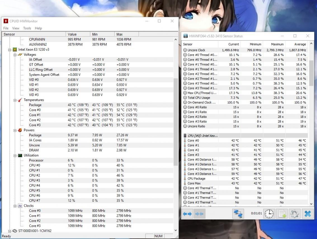The width and height of the screenshot is (317, 239).
Task: Click the Total CPU Usage sensor icon
Action: (x=185, y=98)
